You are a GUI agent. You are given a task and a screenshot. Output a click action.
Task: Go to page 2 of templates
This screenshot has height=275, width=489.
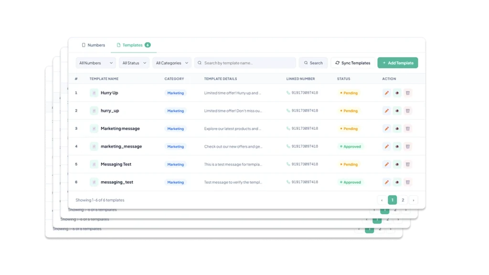tap(403, 200)
